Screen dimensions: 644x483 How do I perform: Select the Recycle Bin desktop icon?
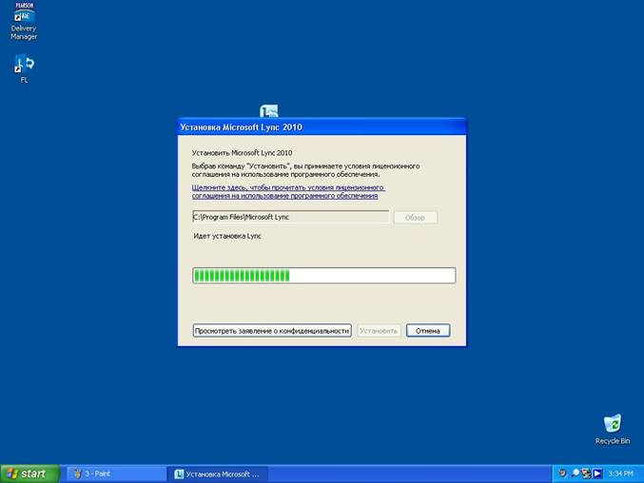pyautogui.click(x=612, y=429)
